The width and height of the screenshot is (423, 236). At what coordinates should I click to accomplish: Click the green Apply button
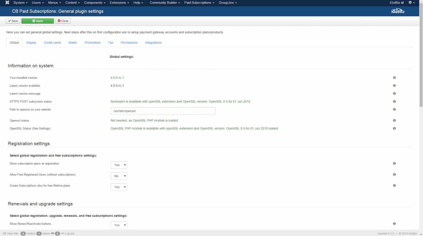point(38,21)
